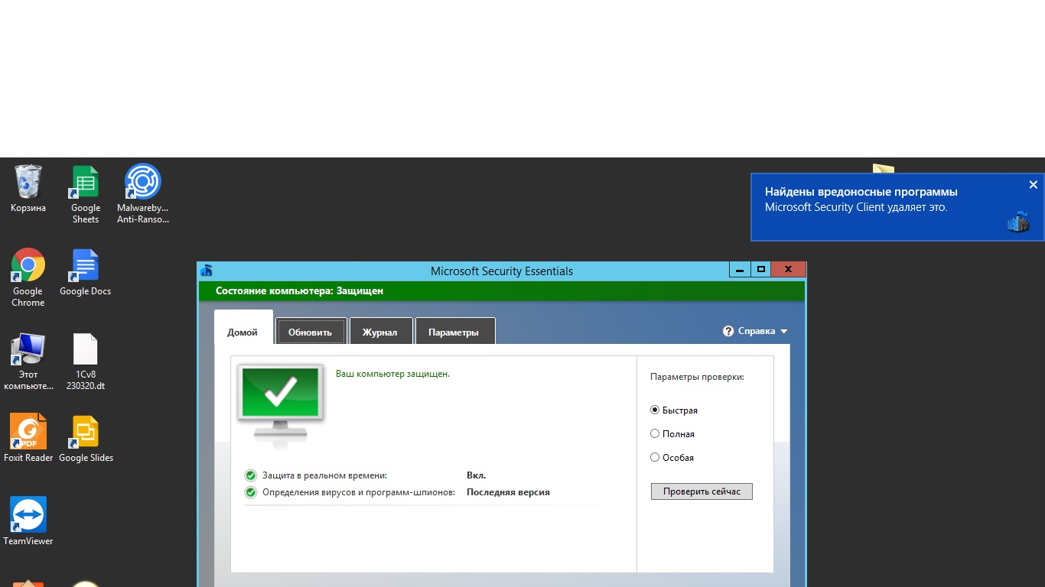The width and height of the screenshot is (1045, 587).
Task: Open the Параметры tab
Action: point(454,332)
